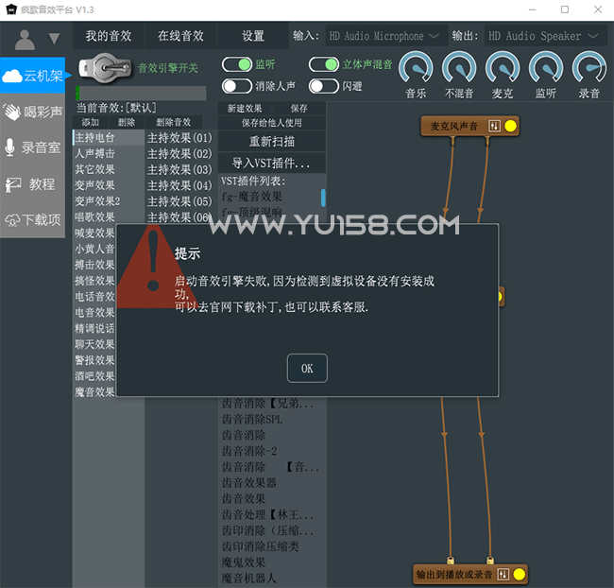Open the 设置 settings tab
Screen dimensions: 614x588
[253, 36]
